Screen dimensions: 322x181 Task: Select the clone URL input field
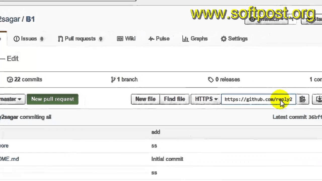[258, 99]
